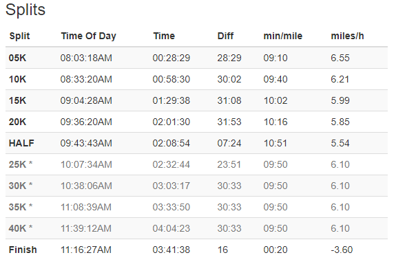Image resolution: width=396 pixels, height=264 pixels.
Task: Click the min/mile column header
Action: 282,36
